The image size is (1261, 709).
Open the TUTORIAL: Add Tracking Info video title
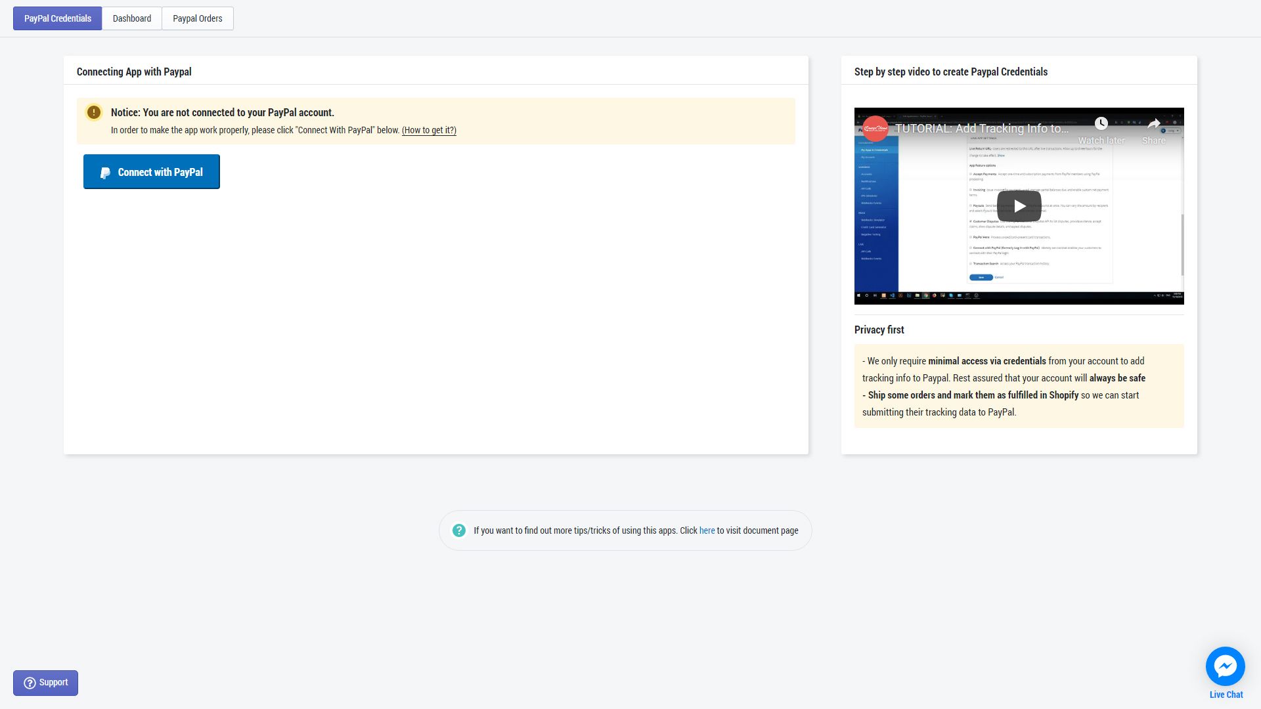point(982,129)
